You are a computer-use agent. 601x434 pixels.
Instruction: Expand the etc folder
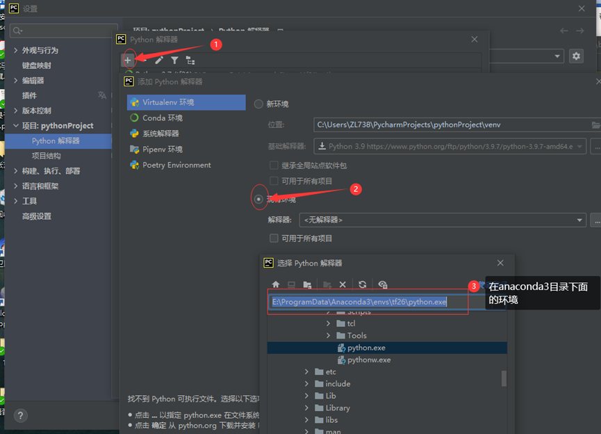[x=306, y=371]
